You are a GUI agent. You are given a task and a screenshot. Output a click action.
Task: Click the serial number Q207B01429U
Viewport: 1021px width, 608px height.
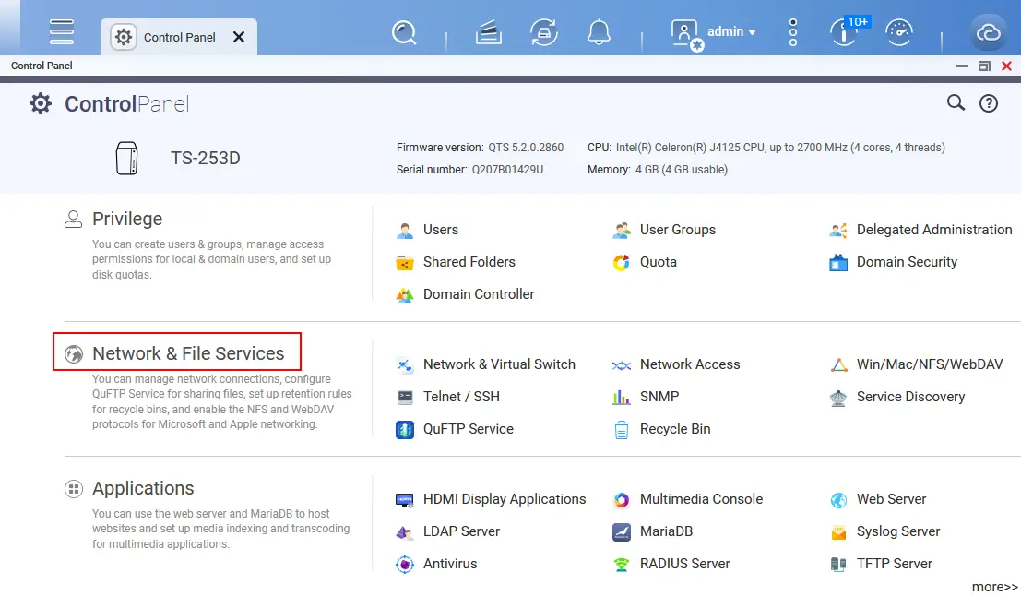click(507, 170)
